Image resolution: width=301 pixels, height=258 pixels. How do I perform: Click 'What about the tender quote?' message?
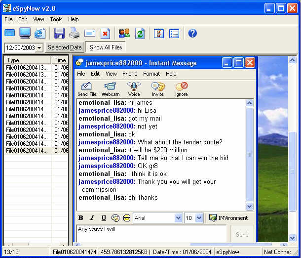180,142
